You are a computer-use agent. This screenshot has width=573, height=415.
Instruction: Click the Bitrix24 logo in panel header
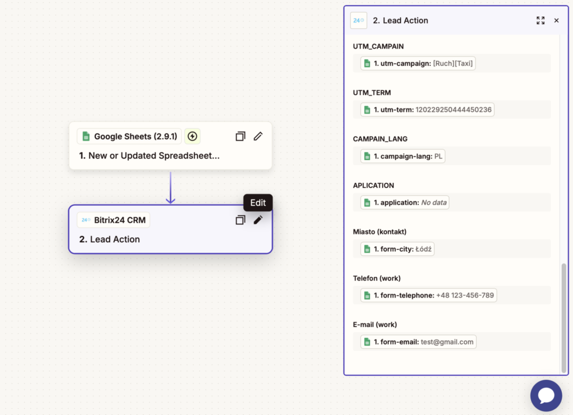(x=359, y=20)
